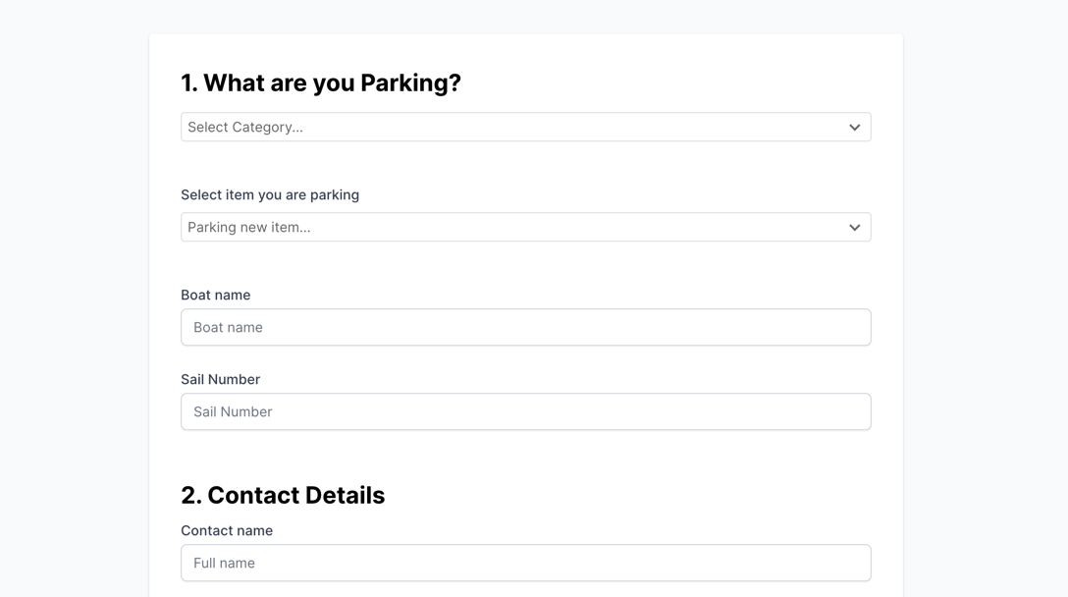Click the gray page background left of form
The width and height of the screenshot is (1068, 597).
tap(74, 295)
